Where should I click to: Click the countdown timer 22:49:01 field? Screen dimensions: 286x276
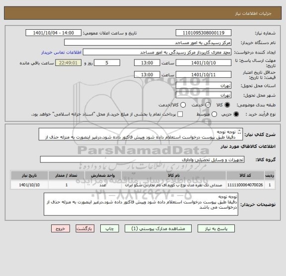coord(68,63)
